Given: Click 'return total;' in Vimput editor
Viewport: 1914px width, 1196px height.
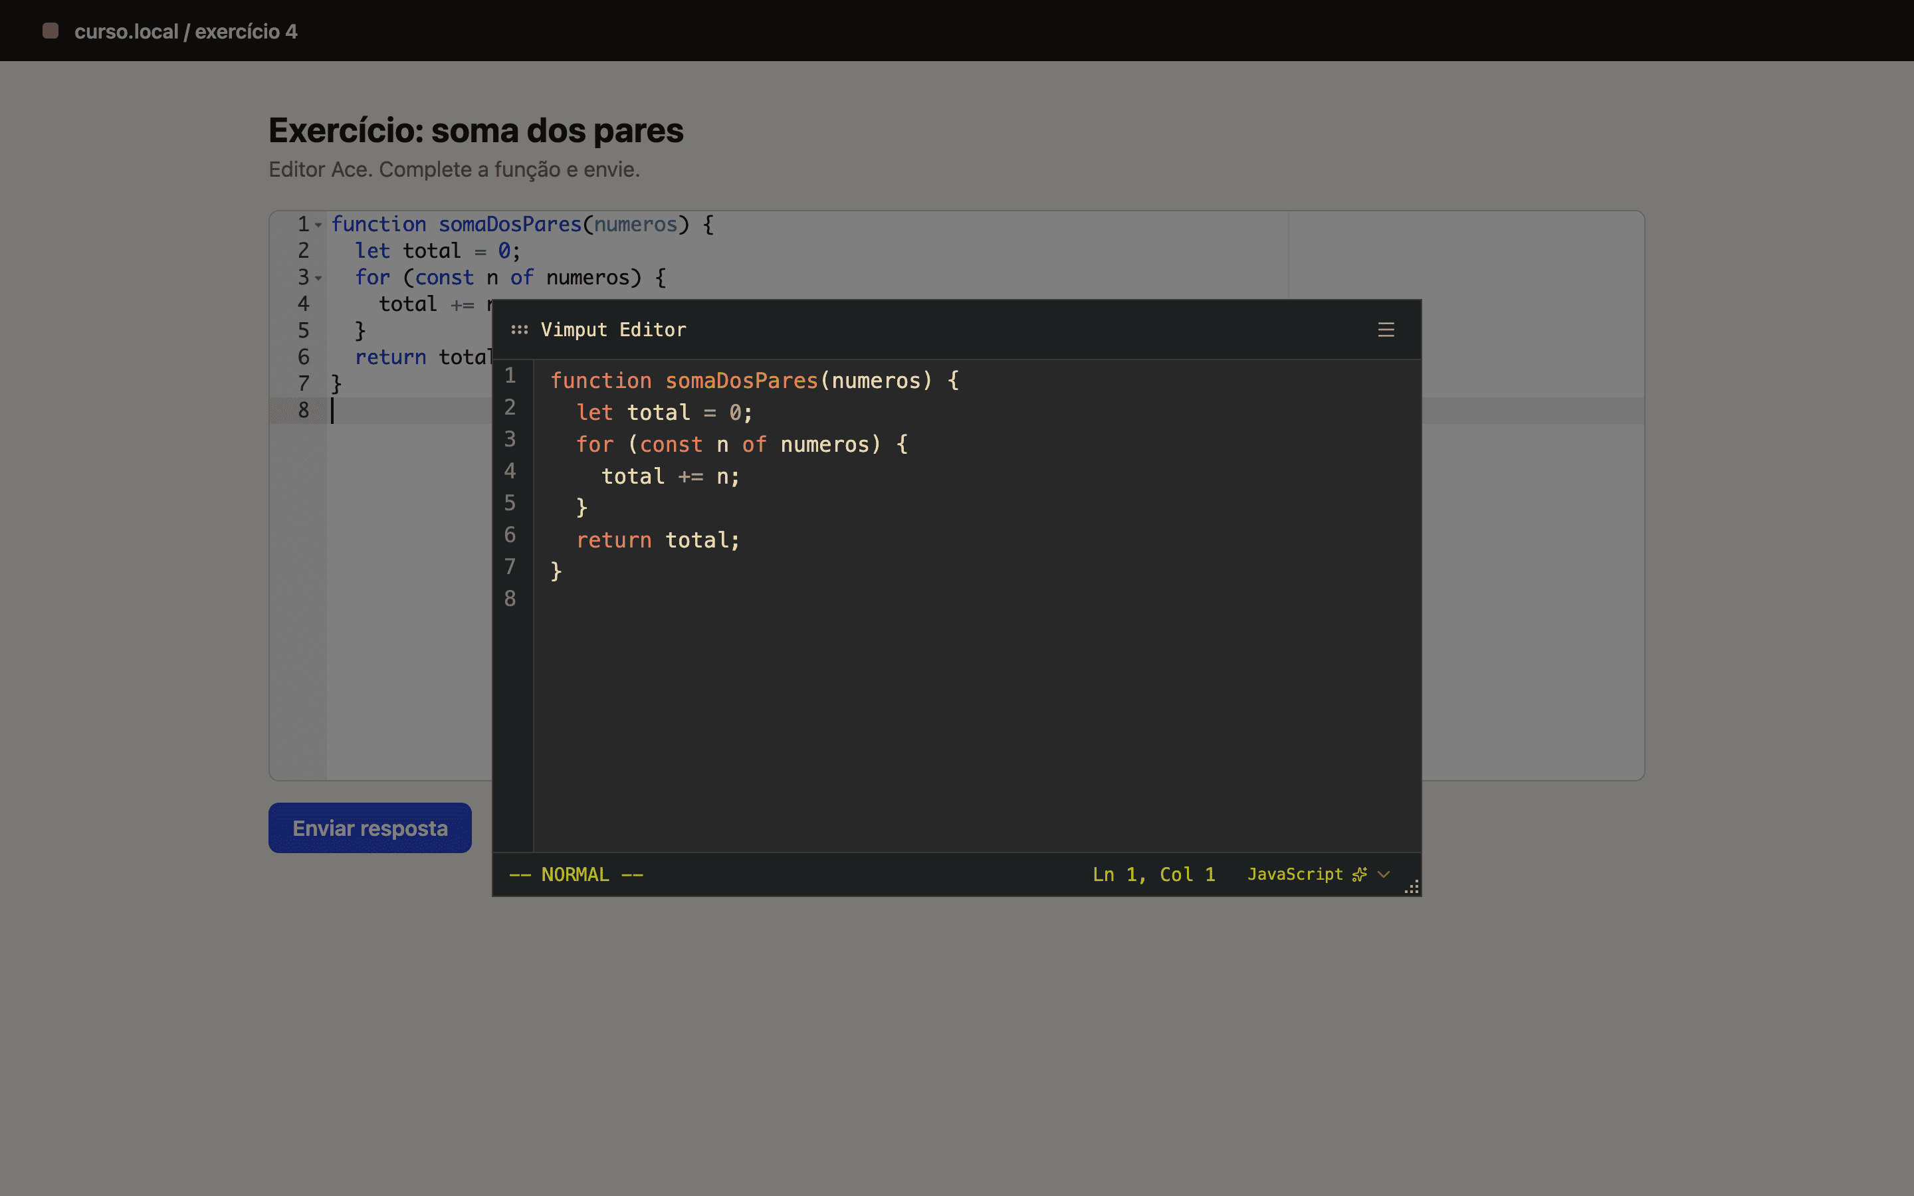Looking at the screenshot, I should point(658,540).
